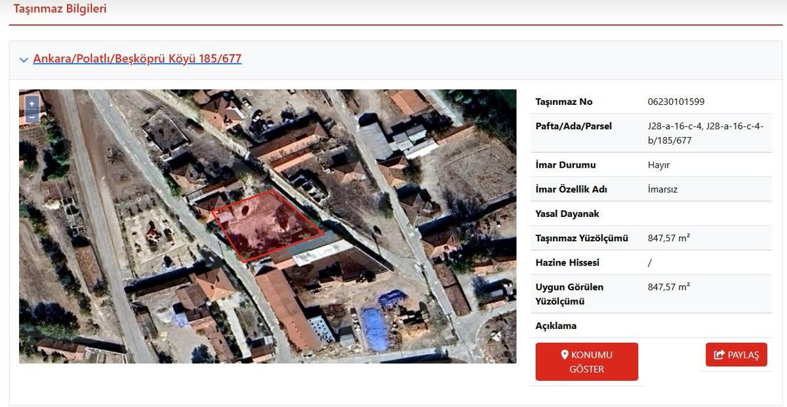Zoom in on the map with plus button
The width and height of the screenshot is (787, 407).
pos(31,104)
